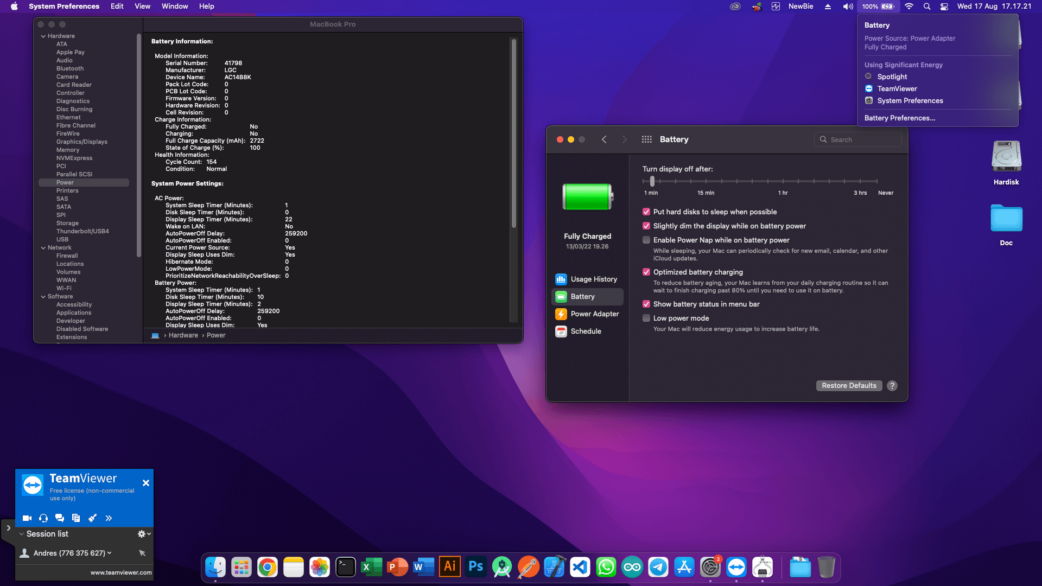Open Wi-Fi status in menu bar
The image size is (1042, 586).
click(909, 7)
